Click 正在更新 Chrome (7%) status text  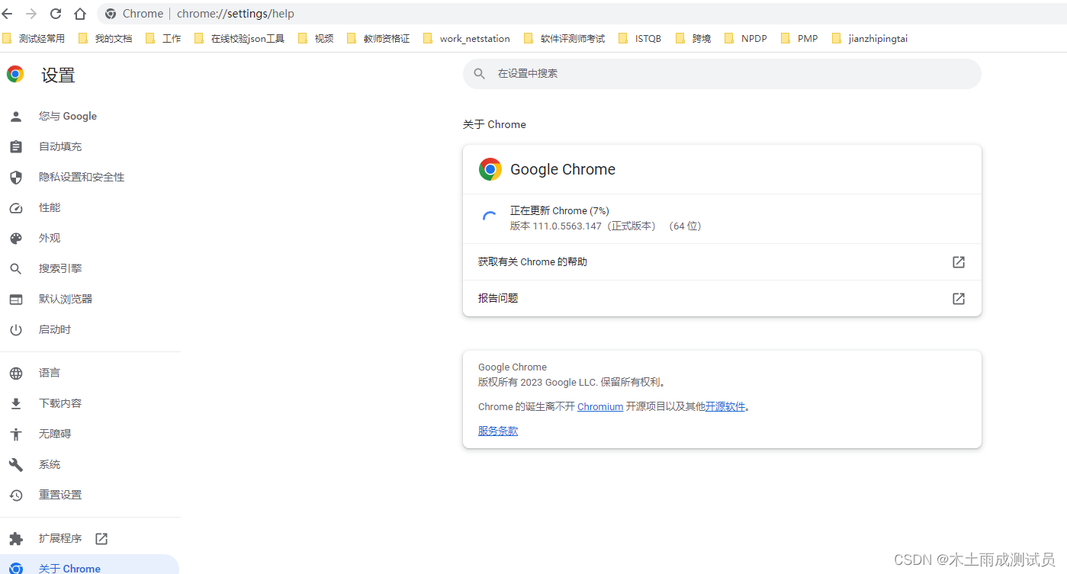(560, 210)
